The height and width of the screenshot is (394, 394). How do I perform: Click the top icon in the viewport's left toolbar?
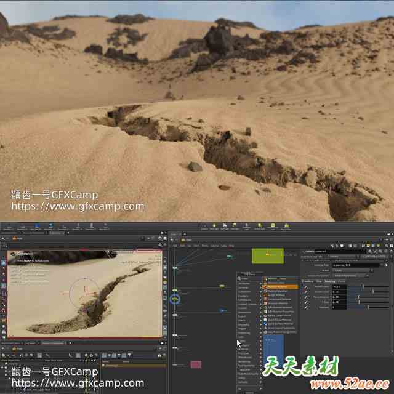(3, 263)
